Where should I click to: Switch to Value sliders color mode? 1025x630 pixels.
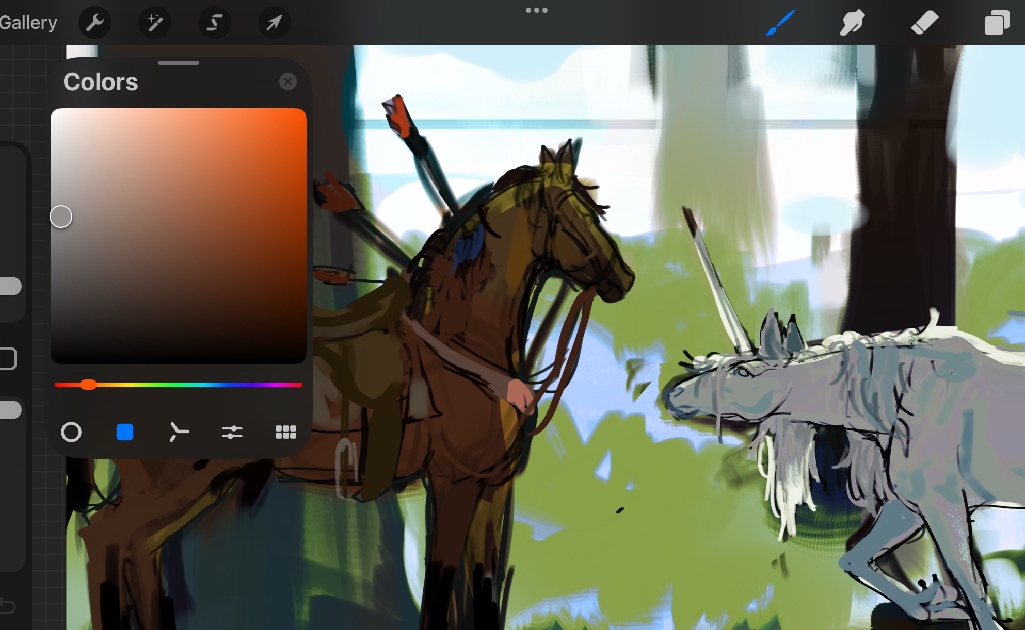tap(232, 432)
